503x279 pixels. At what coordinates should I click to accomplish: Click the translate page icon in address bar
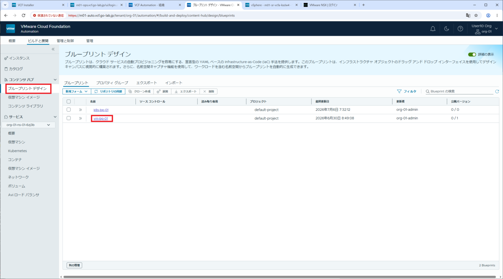(468, 15)
